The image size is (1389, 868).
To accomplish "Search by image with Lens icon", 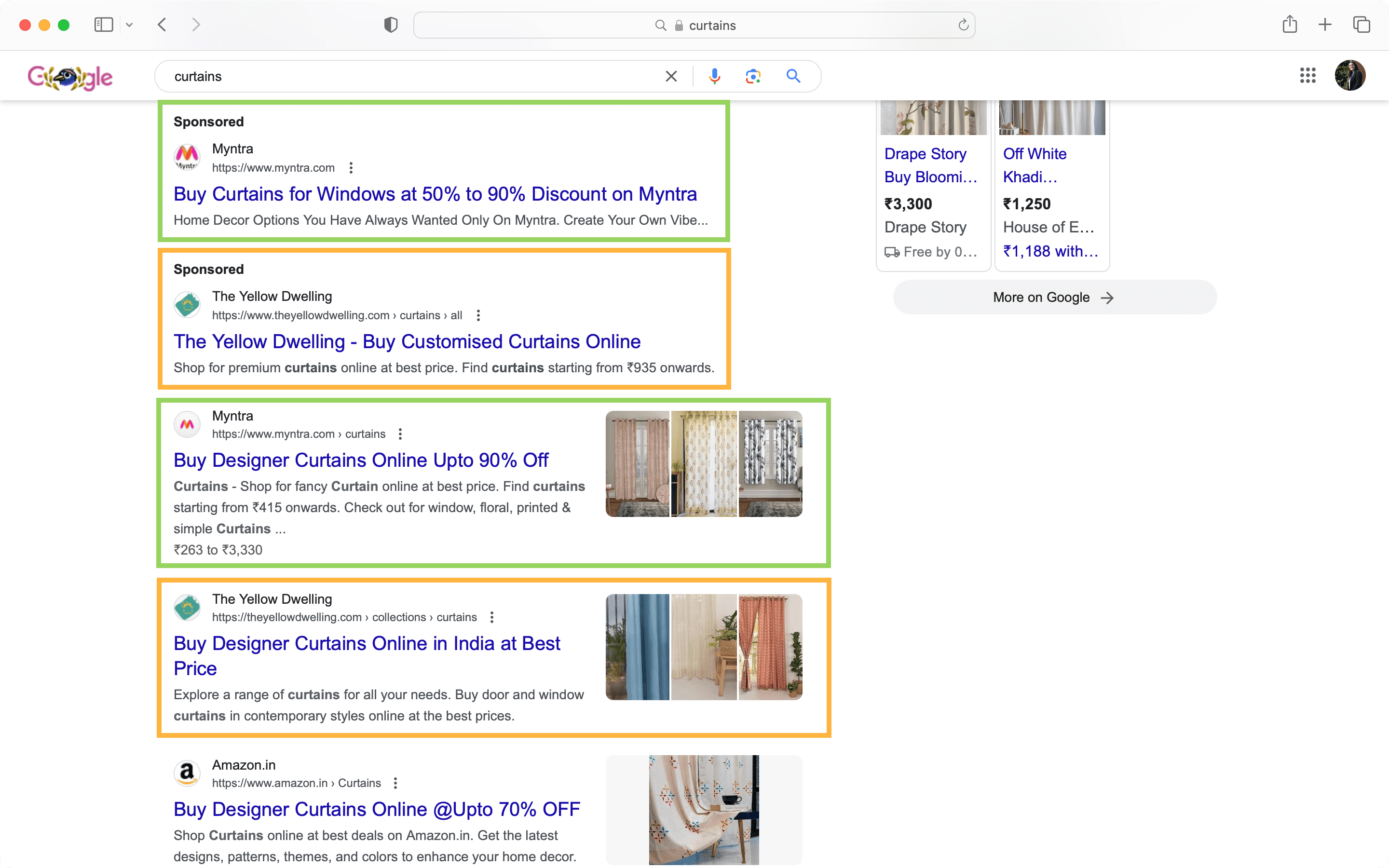I will click(x=753, y=76).
